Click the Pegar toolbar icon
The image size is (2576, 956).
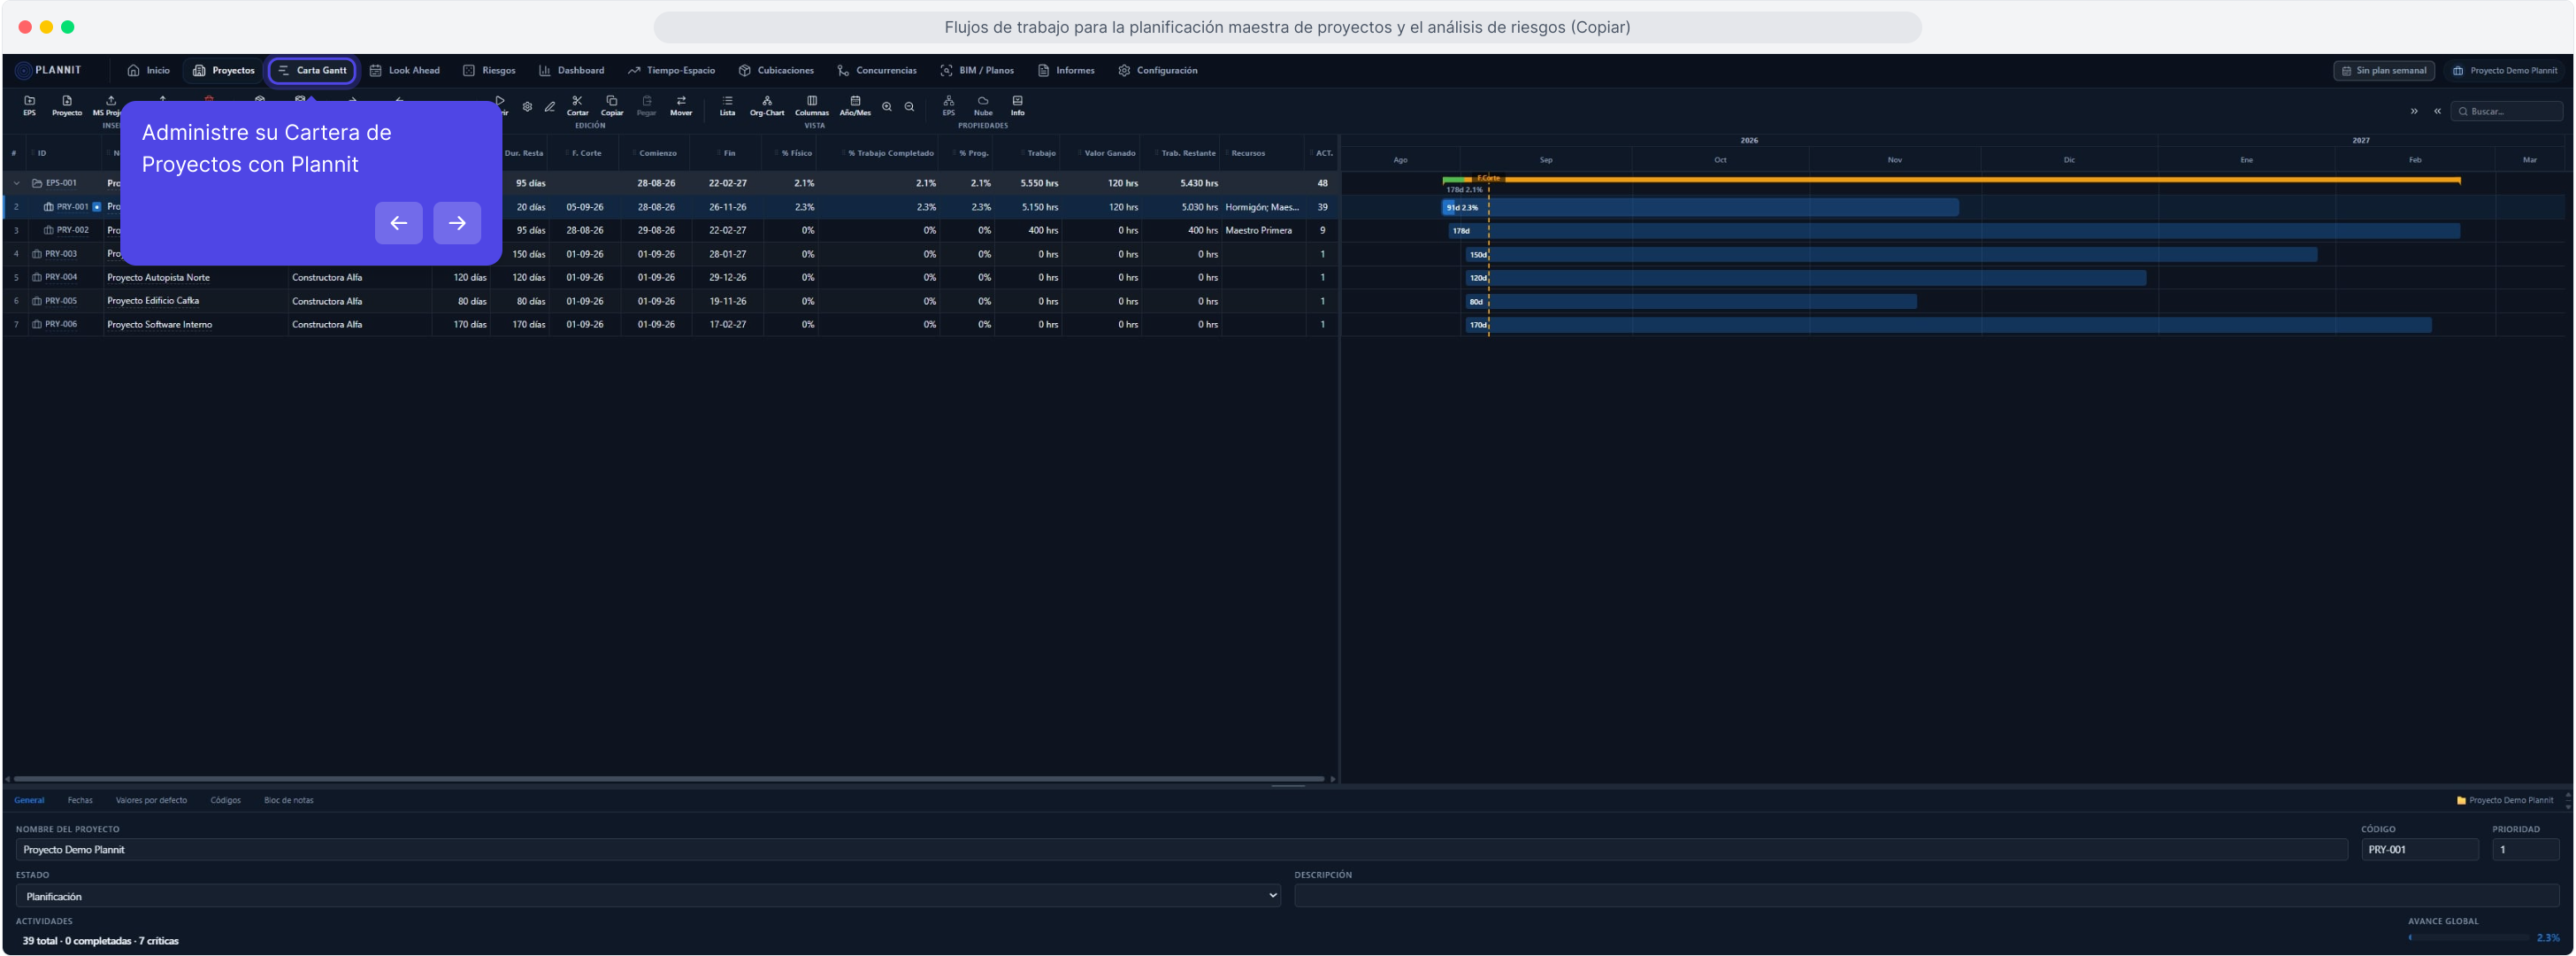[x=647, y=105]
